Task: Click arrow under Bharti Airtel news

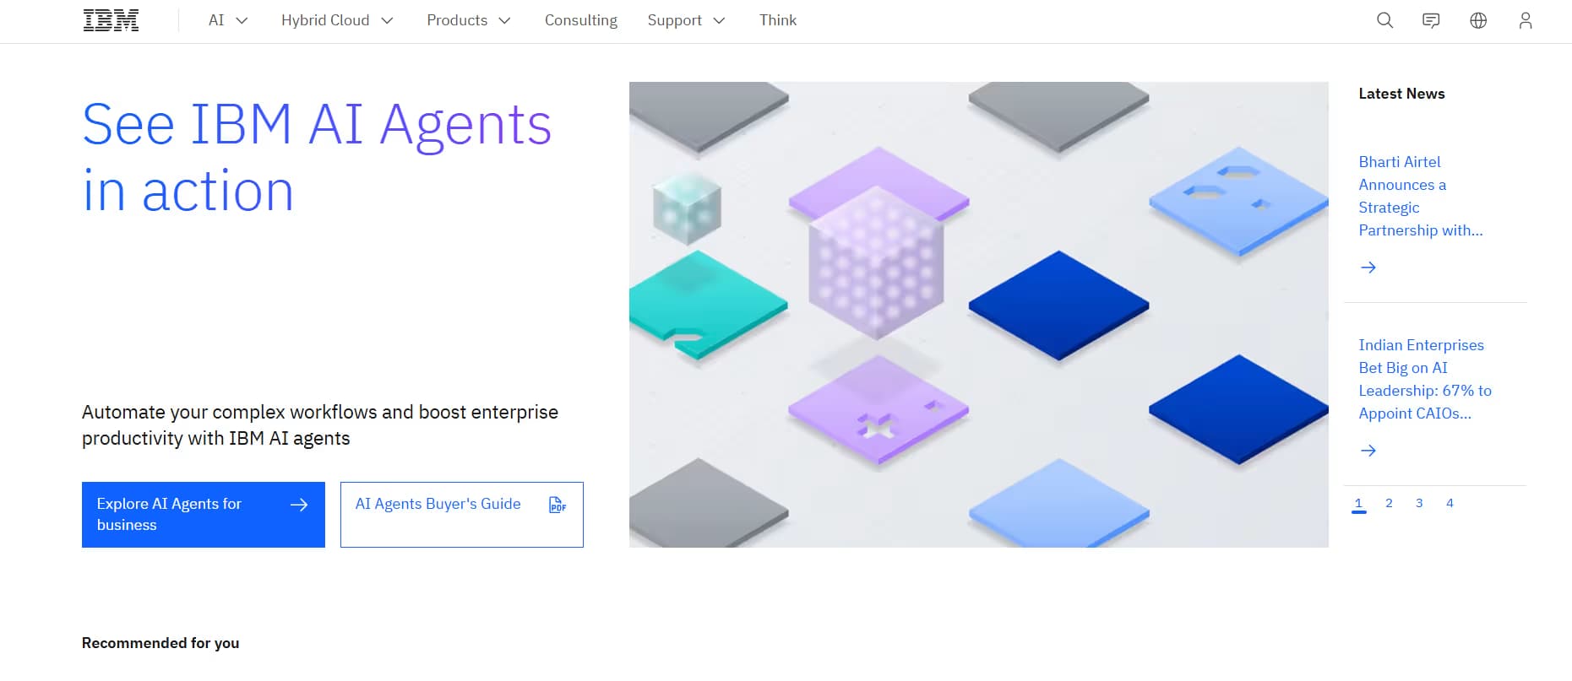Action: 1368,268
